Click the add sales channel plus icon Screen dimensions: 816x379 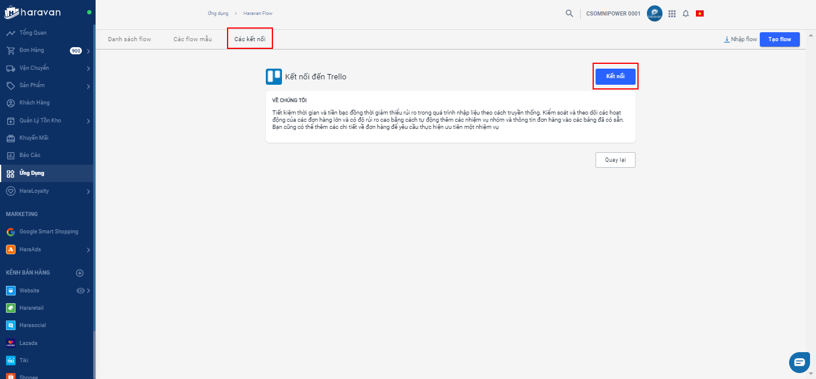(79, 273)
